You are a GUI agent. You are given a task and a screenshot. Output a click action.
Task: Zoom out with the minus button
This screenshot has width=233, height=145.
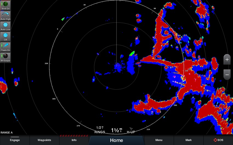pos(227,74)
